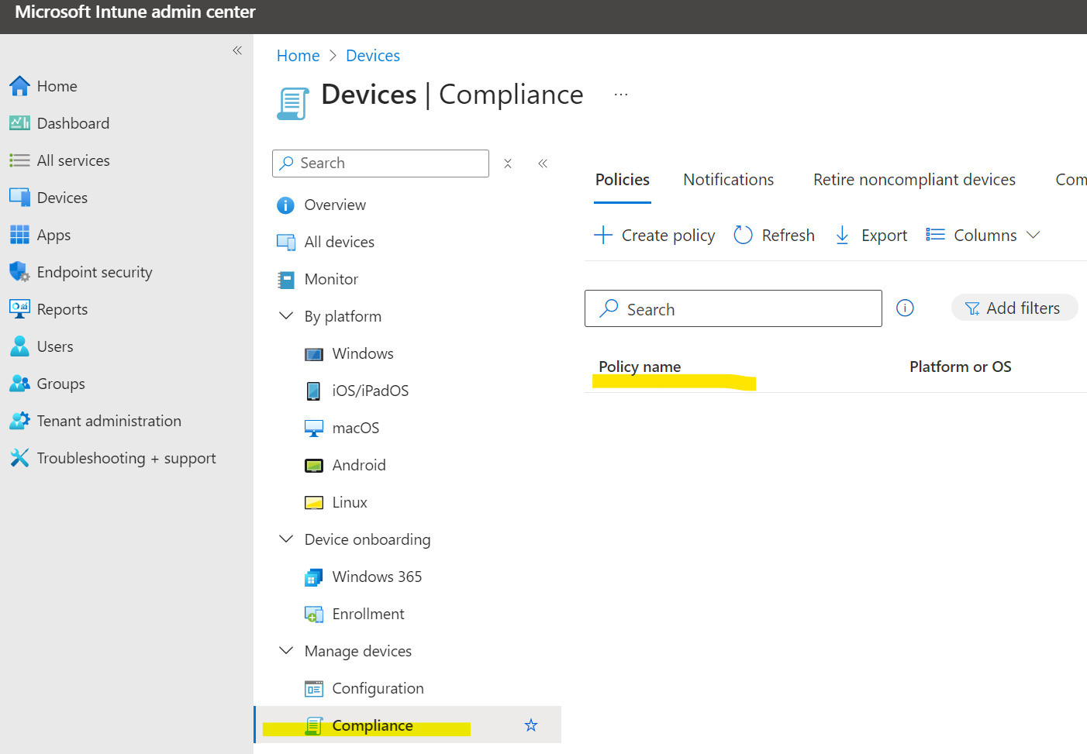Collapse the Devices resource menu
This screenshot has width=1087, height=754.
click(543, 164)
